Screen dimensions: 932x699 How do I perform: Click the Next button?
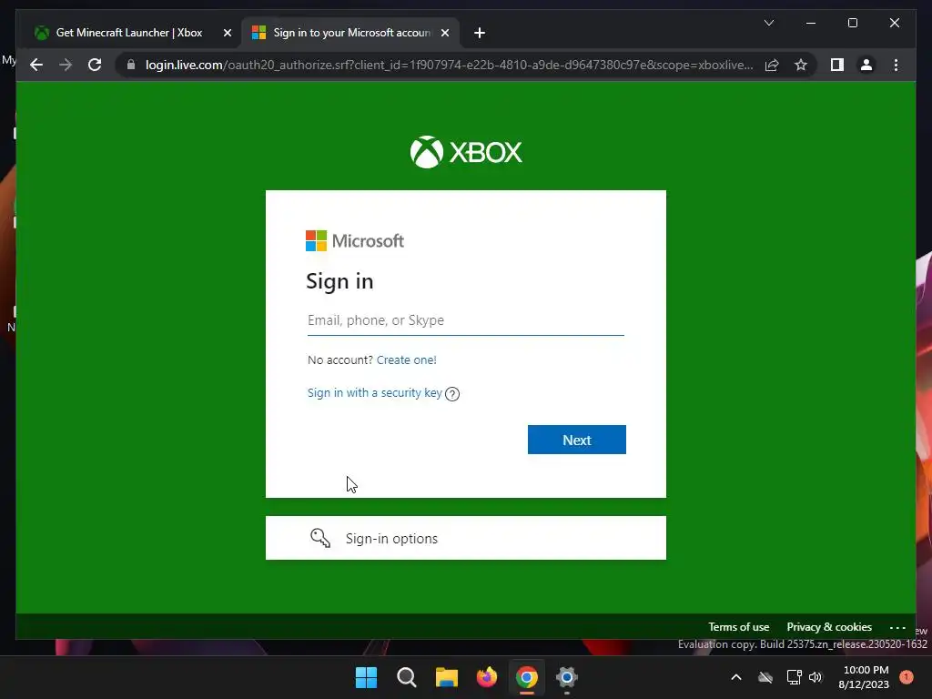pyautogui.click(x=576, y=440)
